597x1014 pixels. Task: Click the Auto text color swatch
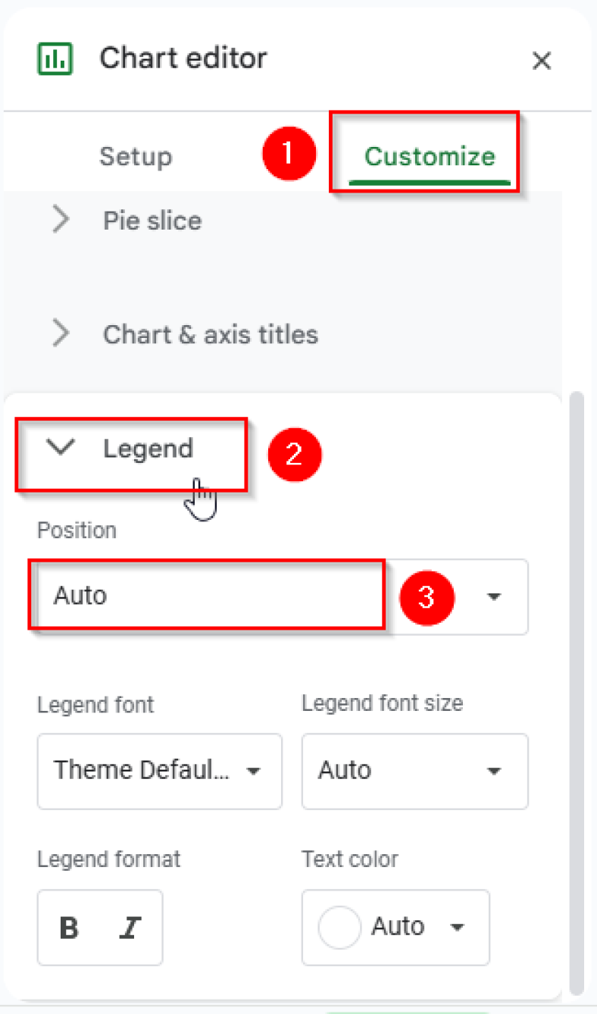click(x=339, y=927)
